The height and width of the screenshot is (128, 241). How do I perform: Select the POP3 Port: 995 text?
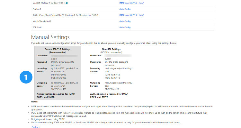pos(58,78)
